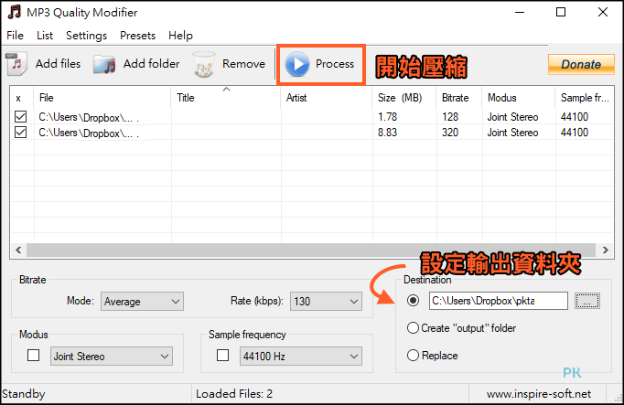Click the app music note title icon

pyautogui.click(x=15, y=12)
